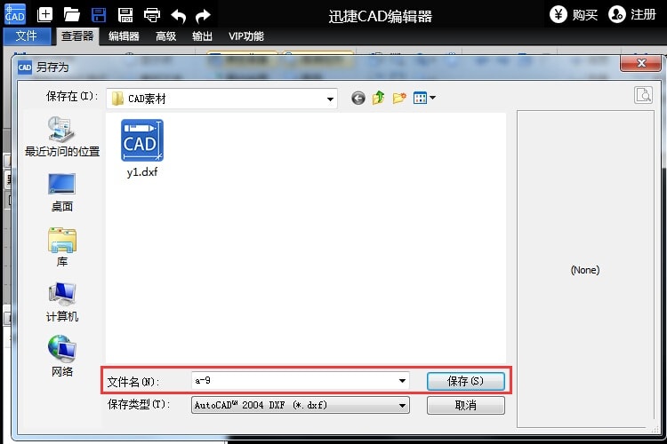Select the y1.dxf file
Viewport: 667px width, 444px height.
tap(142, 148)
